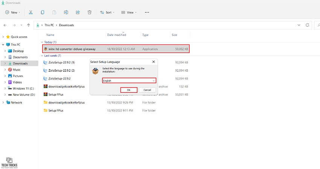Open Videos in navigation pane
The height and width of the screenshot is (169, 320).
tap(17, 82)
